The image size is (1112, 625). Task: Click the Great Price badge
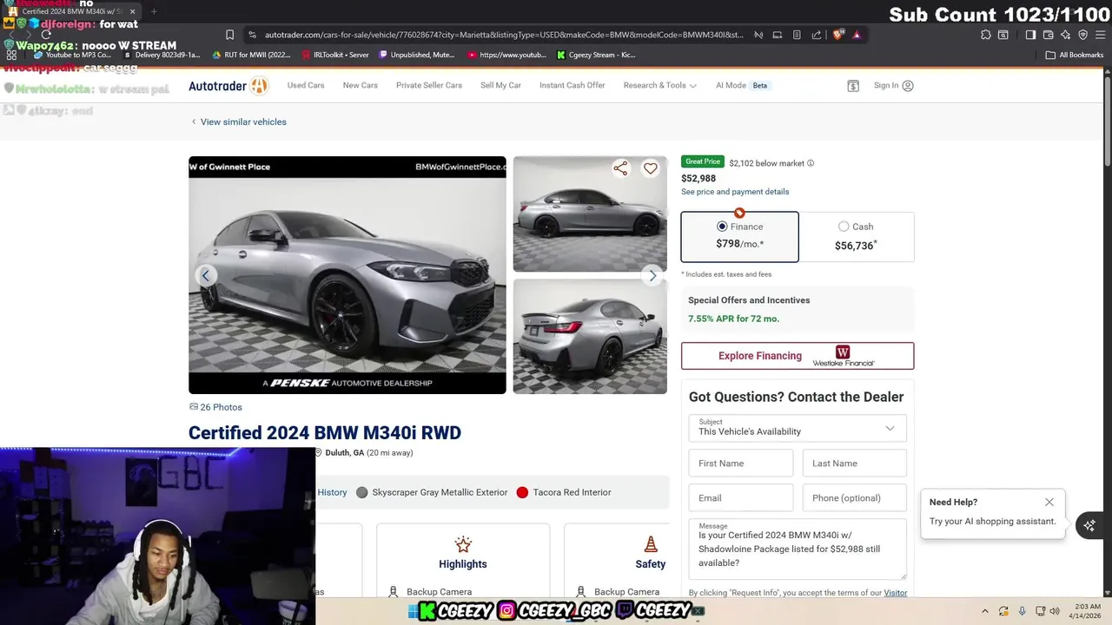(703, 161)
